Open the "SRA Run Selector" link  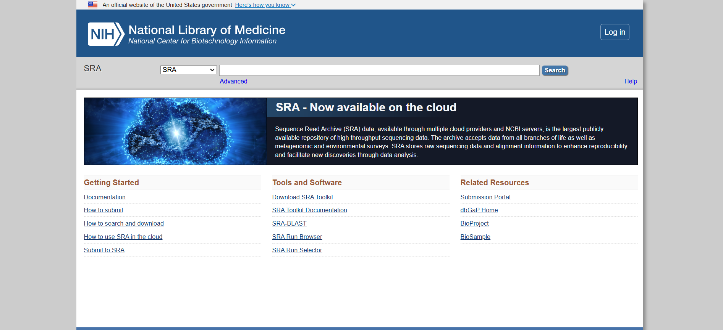point(297,250)
